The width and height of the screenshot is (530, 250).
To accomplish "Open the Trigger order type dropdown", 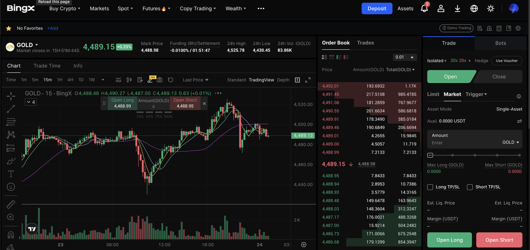I will [x=476, y=94].
